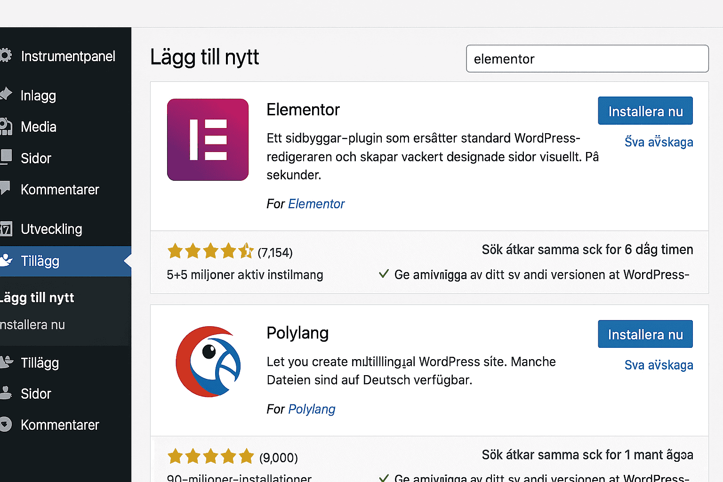Image resolution: width=723 pixels, height=482 pixels.
Task: Install the Elementor plugin
Action: pos(645,111)
